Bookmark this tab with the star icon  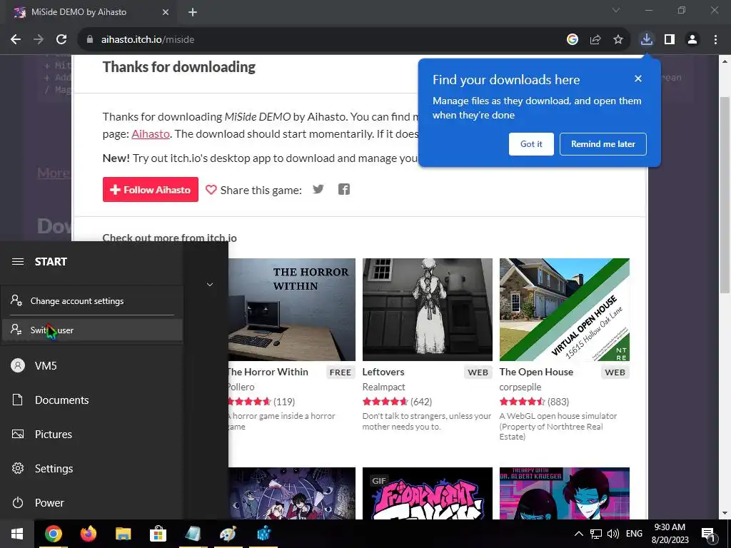(x=618, y=40)
